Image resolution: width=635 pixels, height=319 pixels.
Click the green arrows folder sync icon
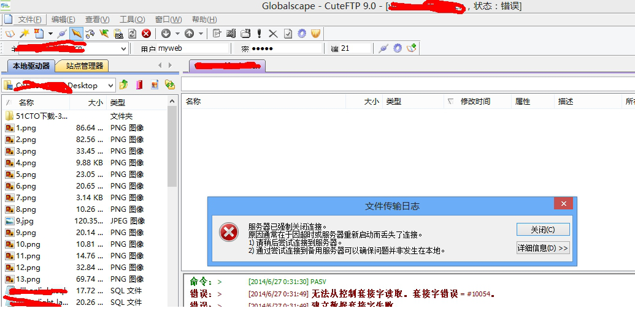[x=170, y=84]
